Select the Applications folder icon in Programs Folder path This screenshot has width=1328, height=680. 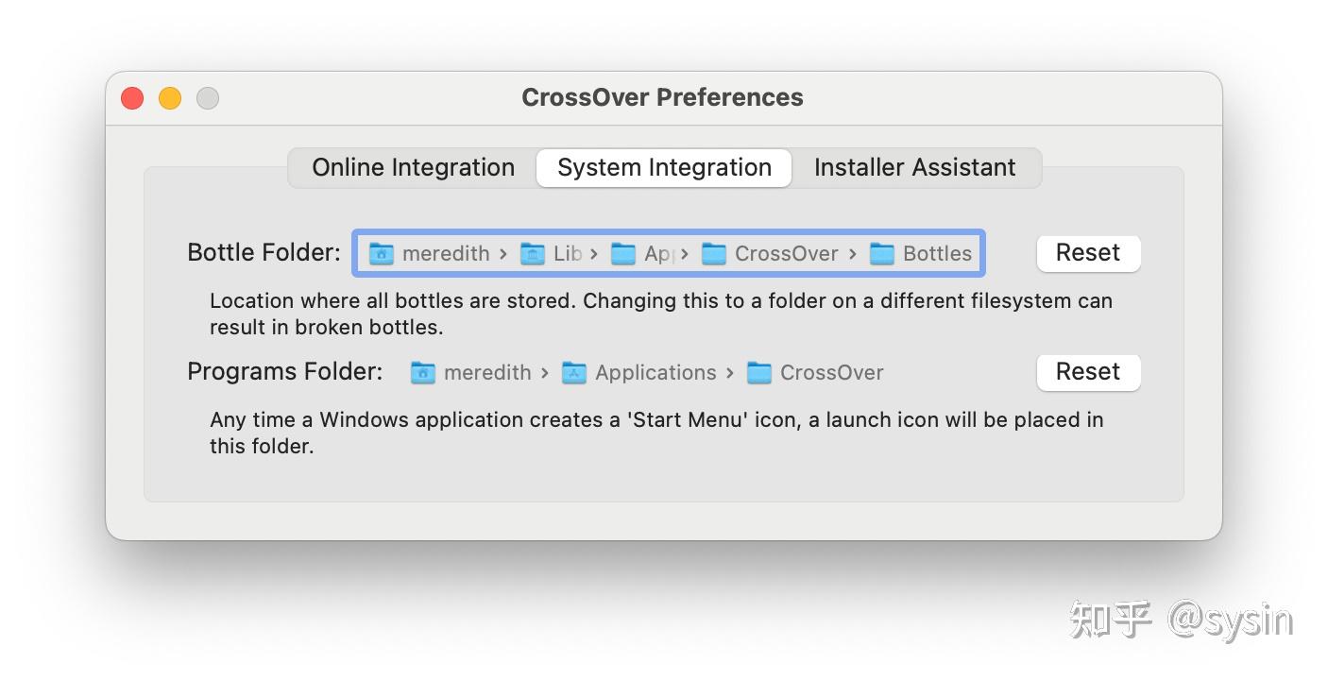click(574, 372)
